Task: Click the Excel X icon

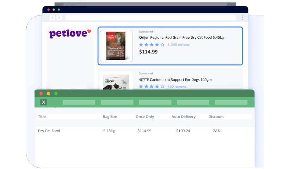Action: 43,102
